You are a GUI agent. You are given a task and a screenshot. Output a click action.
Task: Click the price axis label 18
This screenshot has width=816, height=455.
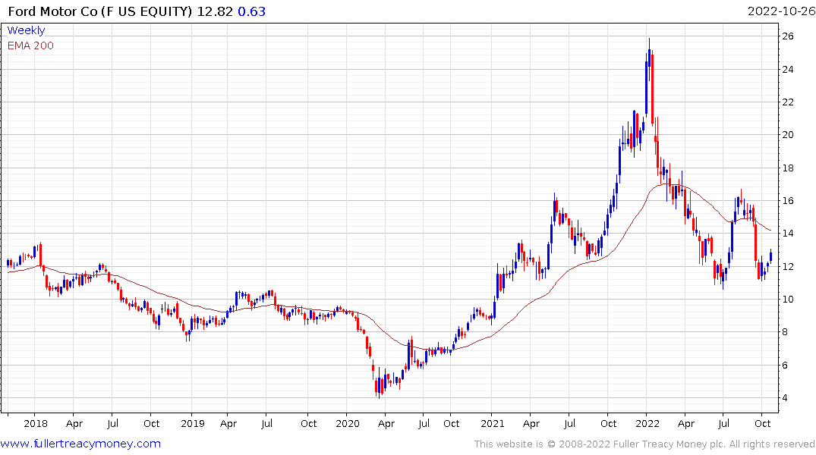click(x=788, y=168)
